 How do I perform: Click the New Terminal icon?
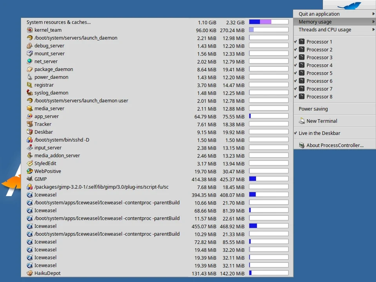[302, 121]
